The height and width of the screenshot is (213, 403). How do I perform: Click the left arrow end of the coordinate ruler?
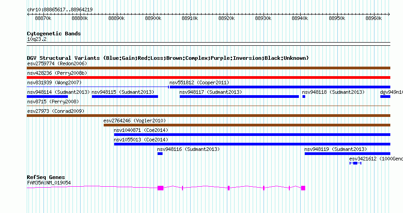pos(28,15)
